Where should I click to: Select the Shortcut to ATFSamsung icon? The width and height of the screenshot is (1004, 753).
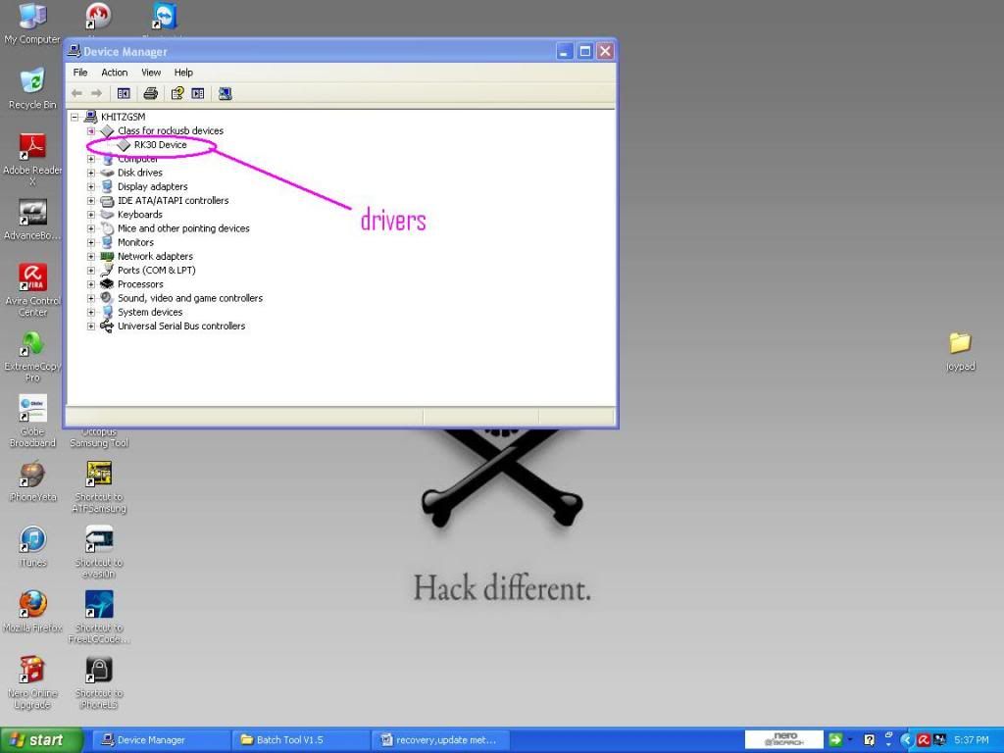[99, 486]
